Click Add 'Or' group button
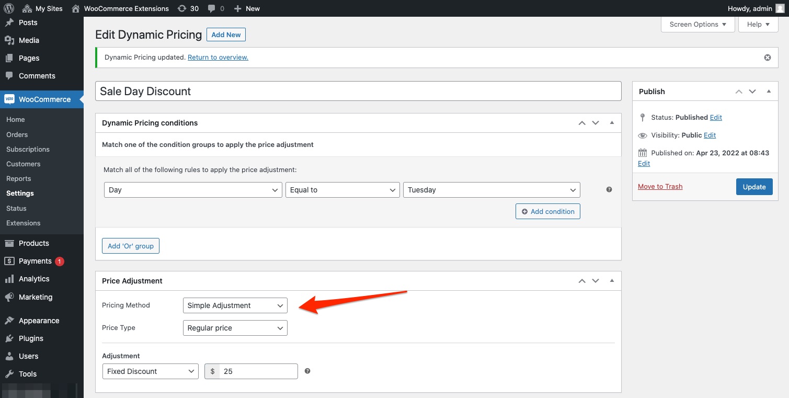 131,246
